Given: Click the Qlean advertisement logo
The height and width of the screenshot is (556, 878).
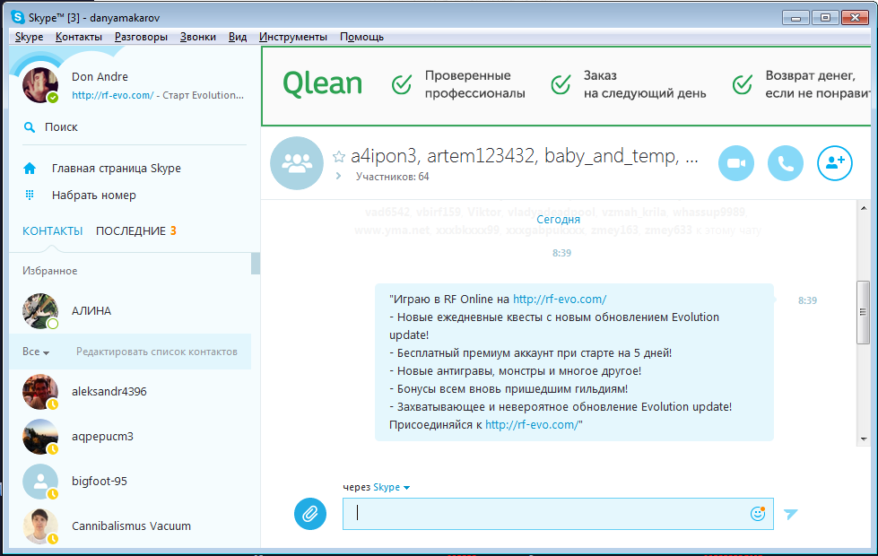Looking at the screenshot, I should click(323, 84).
